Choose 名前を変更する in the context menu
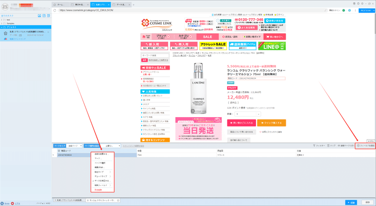Screen dimensions: 376x206 [x=102, y=154]
